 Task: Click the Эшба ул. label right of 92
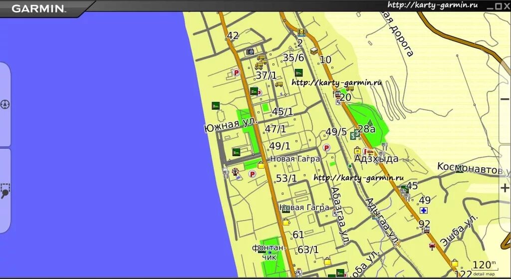click(x=459, y=231)
